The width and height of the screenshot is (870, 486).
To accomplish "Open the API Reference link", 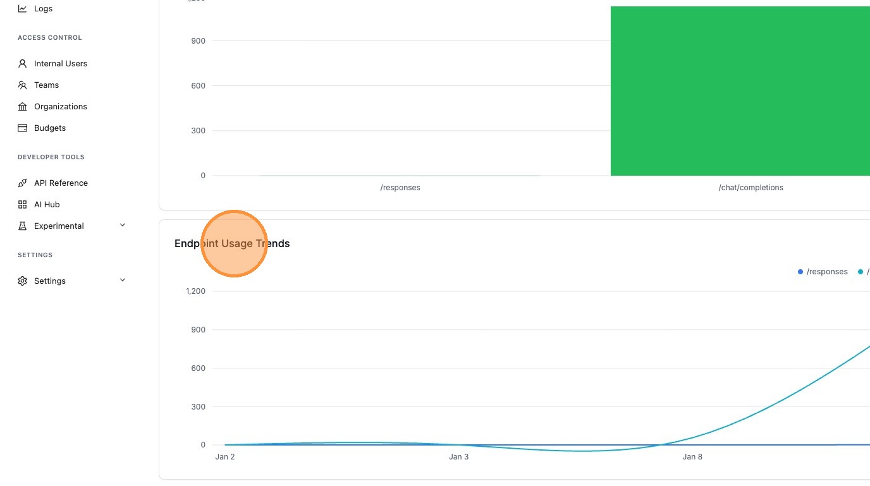I will tap(61, 183).
